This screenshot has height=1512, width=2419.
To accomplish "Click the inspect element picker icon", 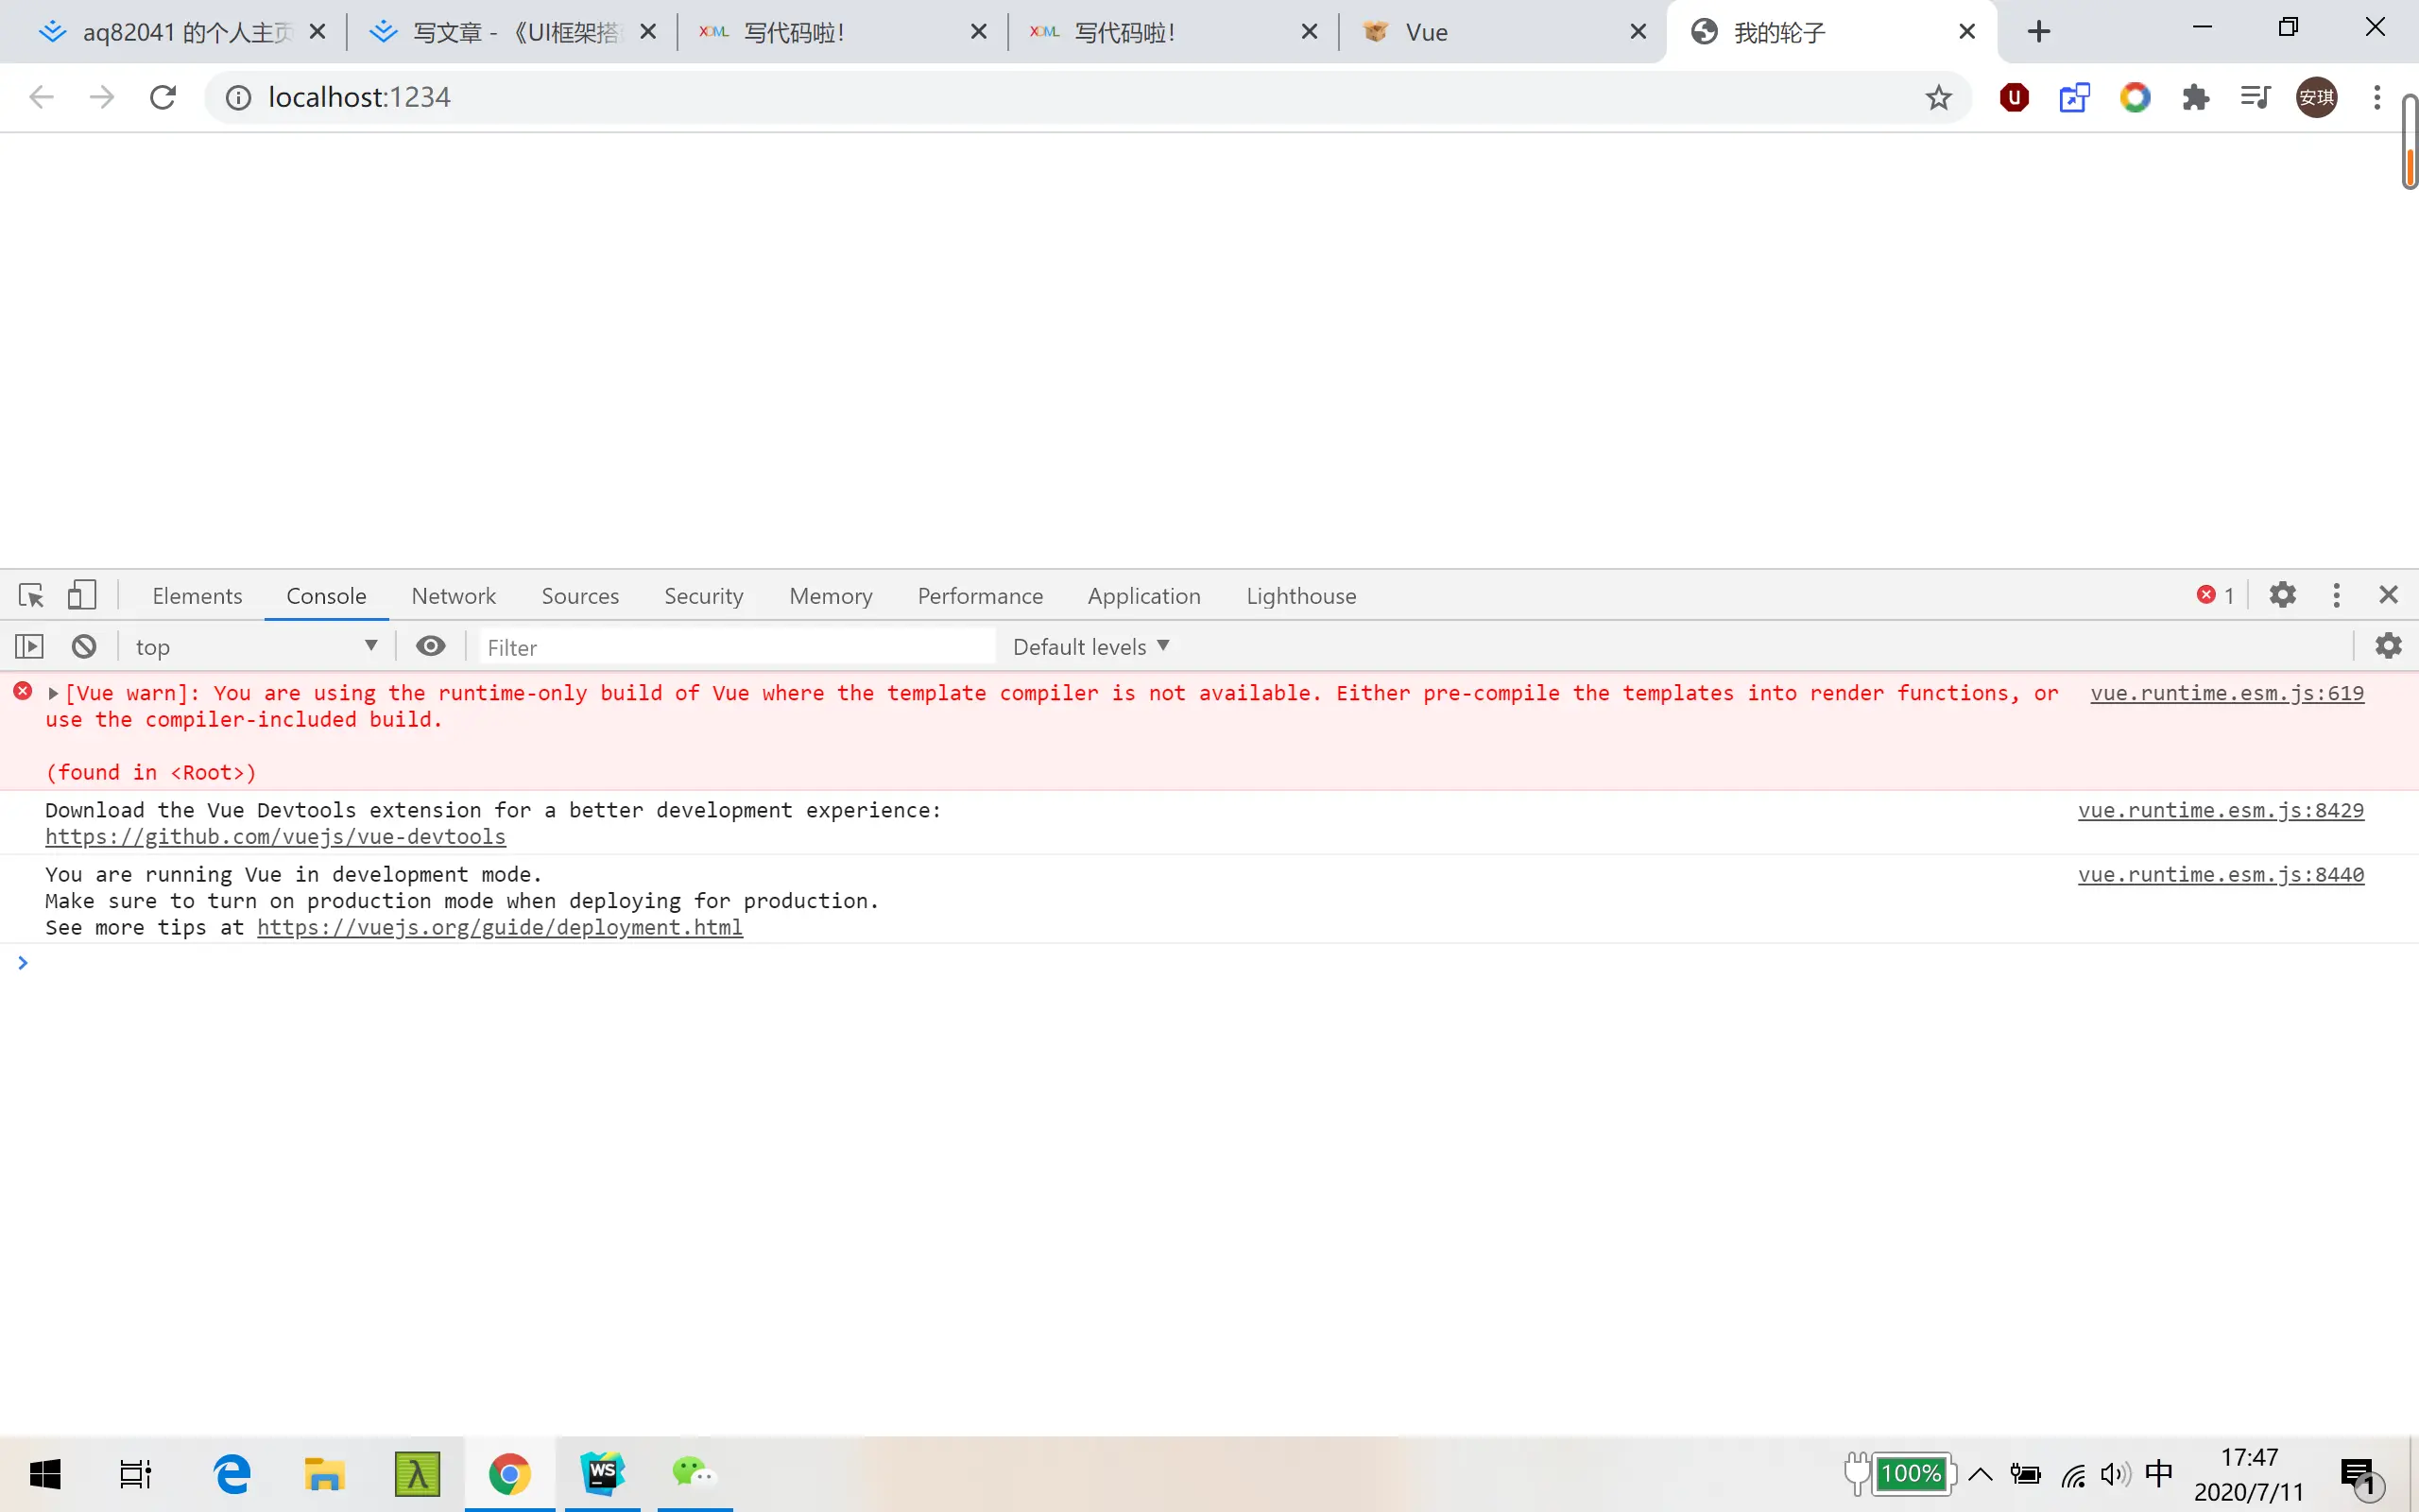I will click(31, 596).
